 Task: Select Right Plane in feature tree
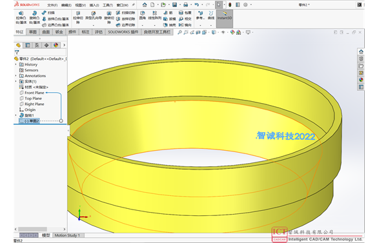point(32,104)
